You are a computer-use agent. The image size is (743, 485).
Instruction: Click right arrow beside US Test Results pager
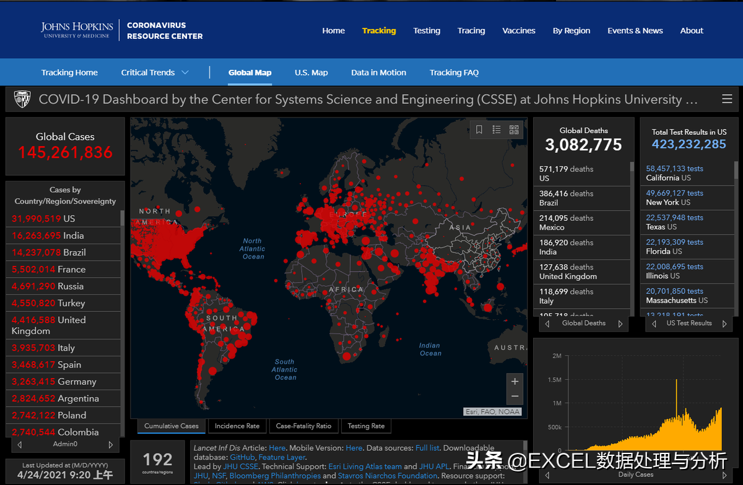point(725,324)
